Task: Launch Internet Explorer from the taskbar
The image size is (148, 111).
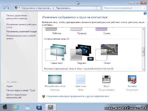Action: 16,107
